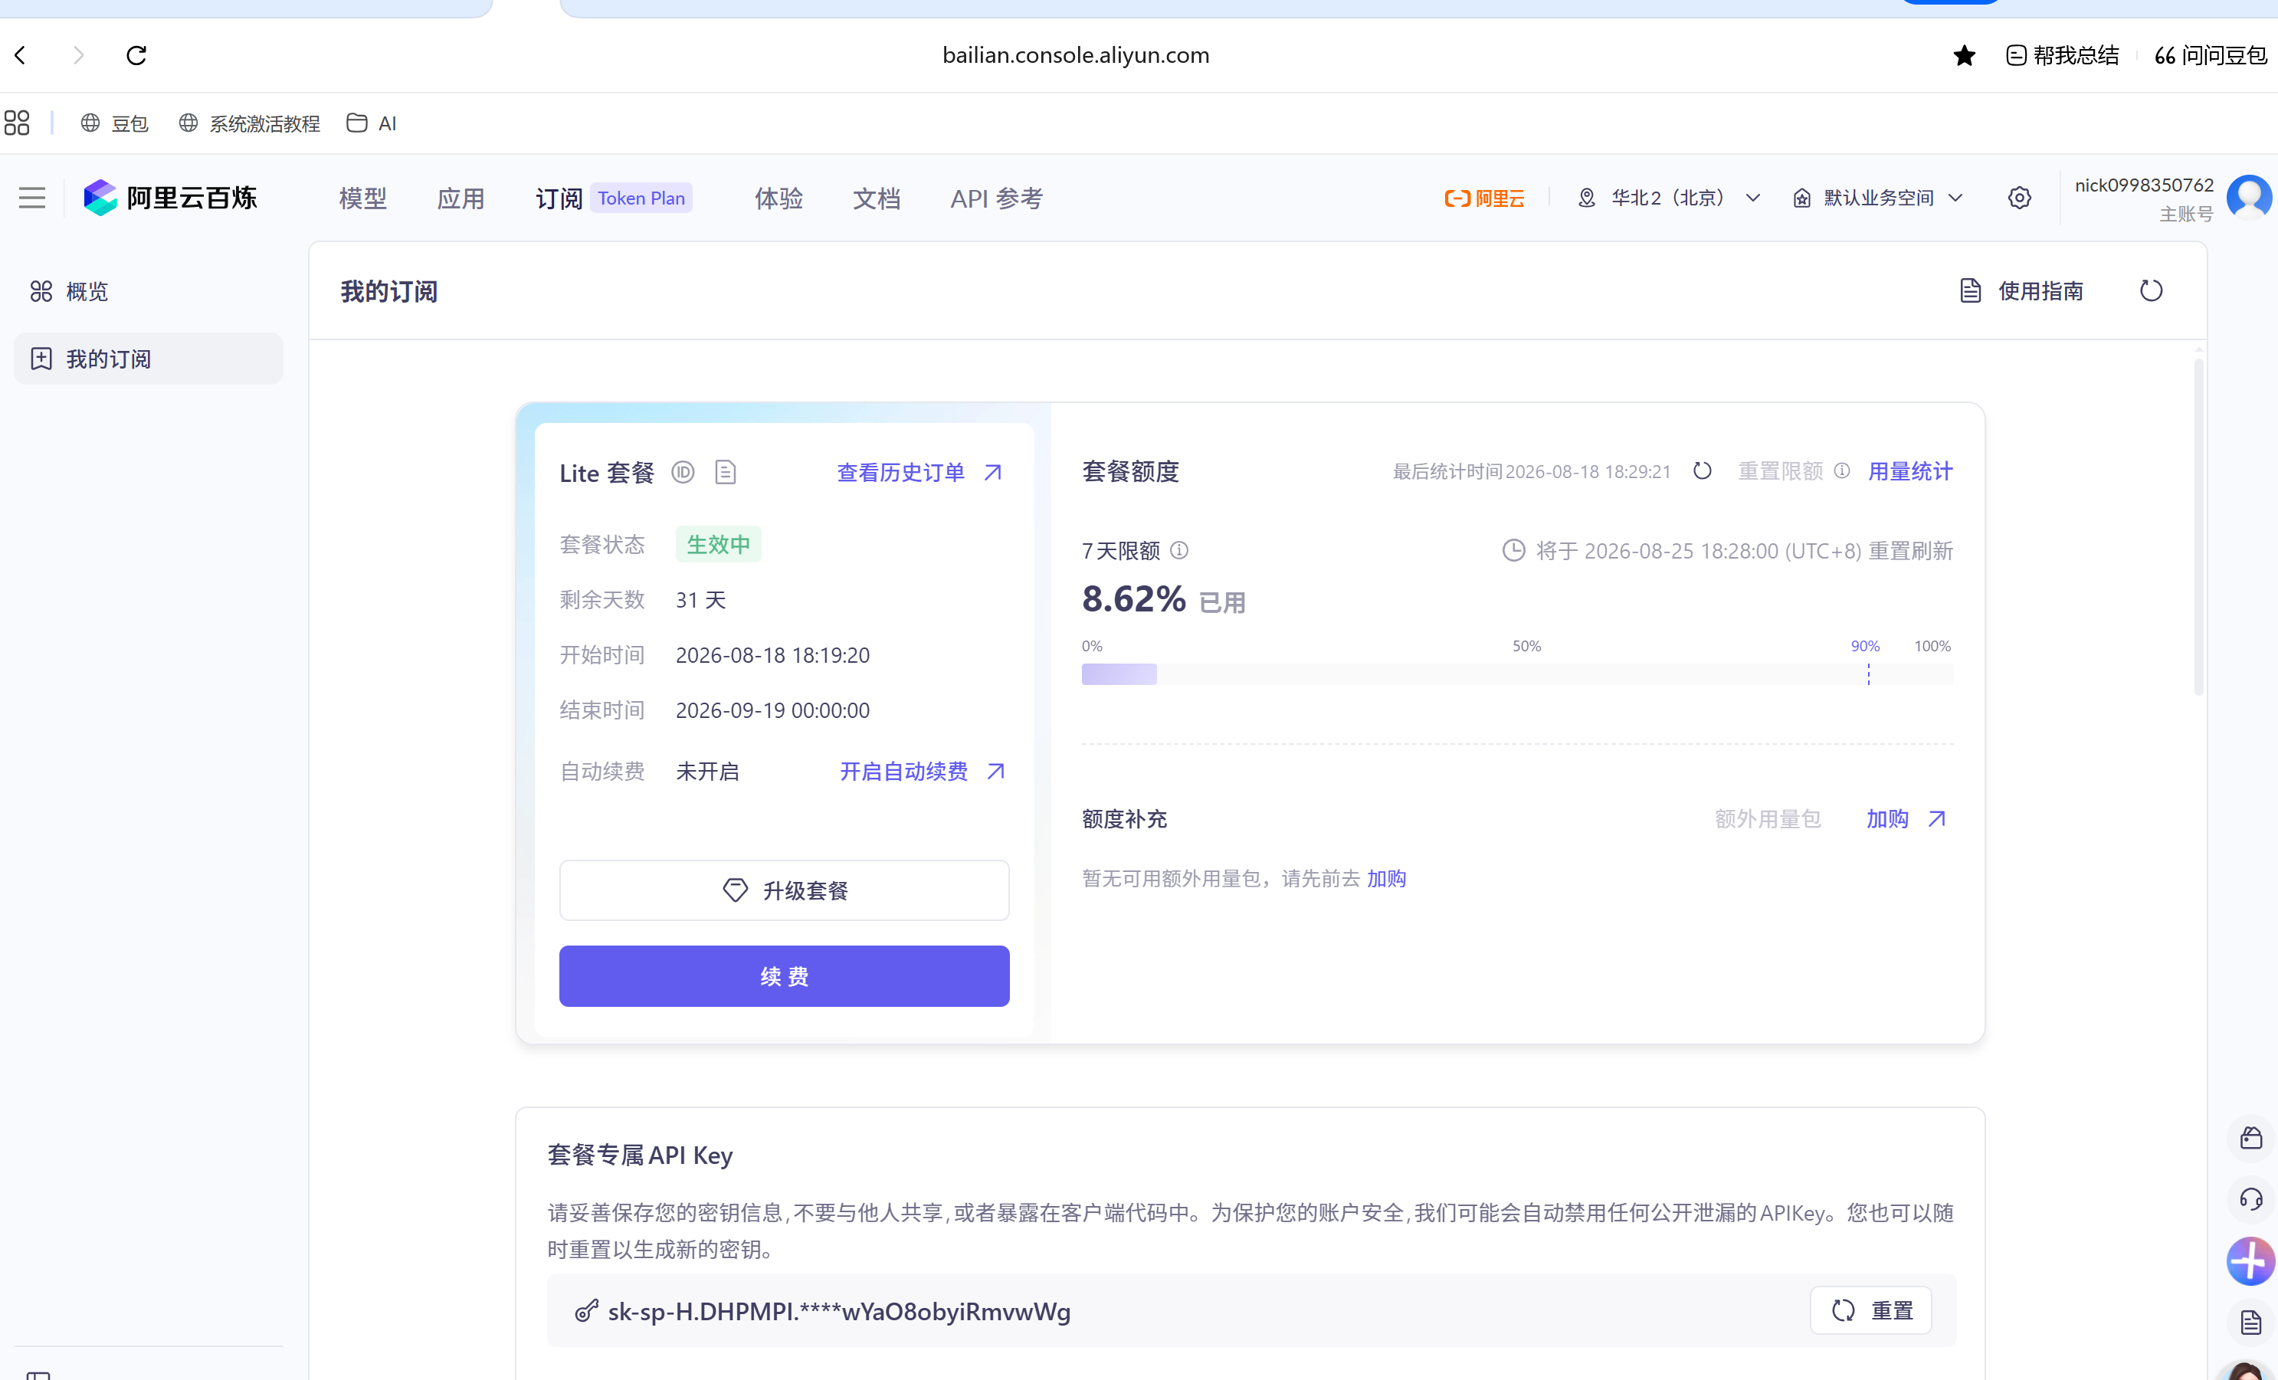Click the clock icon before reset time
The image size is (2278, 1380).
pyautogui.click(x=1513, y=550)
